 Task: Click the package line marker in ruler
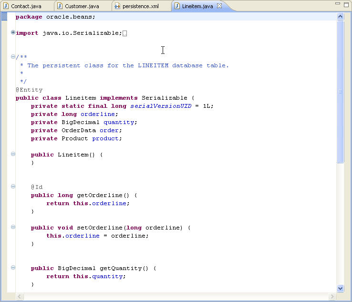[4, 17]
